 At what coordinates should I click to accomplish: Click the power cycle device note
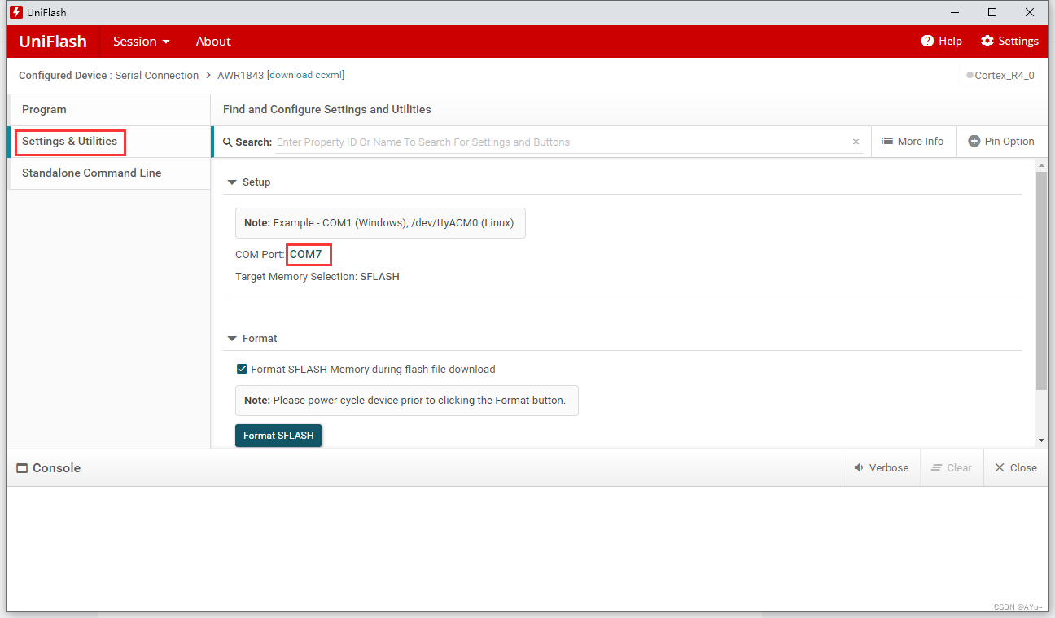(x=406, y=401)
